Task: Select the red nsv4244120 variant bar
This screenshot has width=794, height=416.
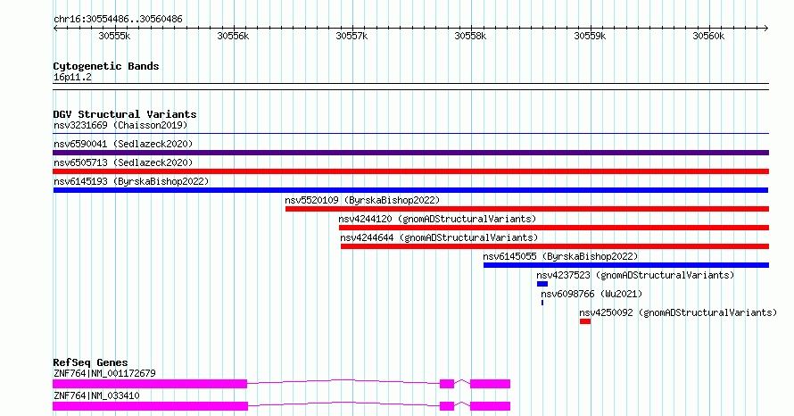Action: tap(554, 228)
